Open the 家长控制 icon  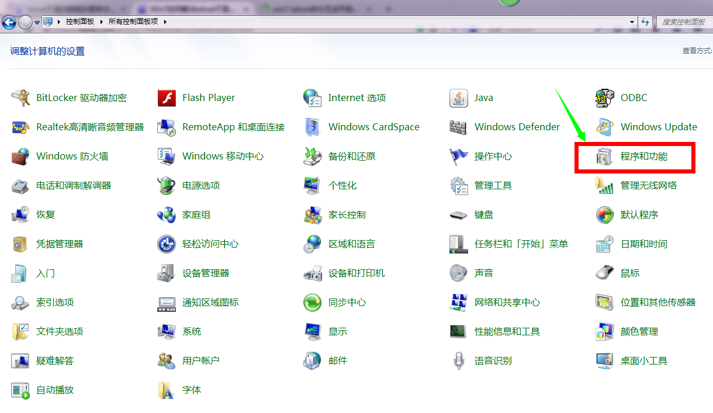point(313,214)
